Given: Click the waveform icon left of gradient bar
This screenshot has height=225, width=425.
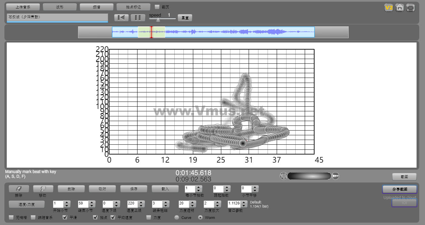Looking at the screenshot, I should coord(283,176).
